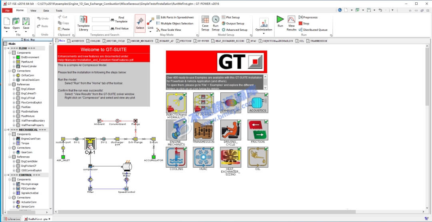Image resolution: width=432 pixels, height=222 pixels.
Task: Open the New button dropdown arrow
Action: coord(7,31)
